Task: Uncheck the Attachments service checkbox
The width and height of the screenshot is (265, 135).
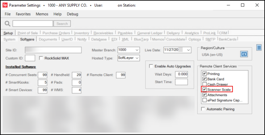Action: click(x=205, y=95)
